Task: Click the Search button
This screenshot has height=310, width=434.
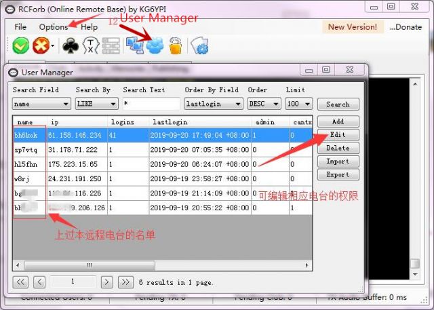Action: pos(338,104)
